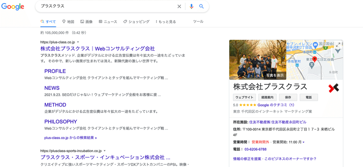Switch to the 画像 tab
The width and height of the screenshot is (363, 167).
86,22
